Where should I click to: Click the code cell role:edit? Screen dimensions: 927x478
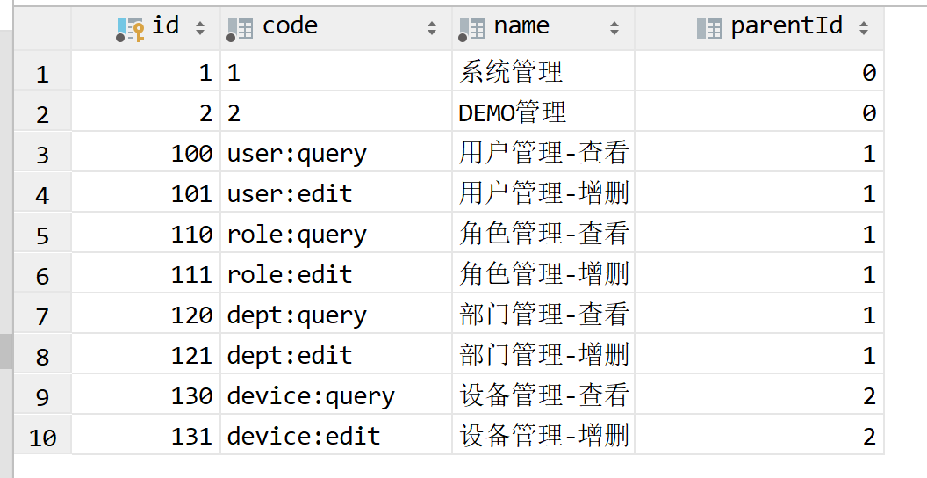pyautogui.click(x=336, y=274)
